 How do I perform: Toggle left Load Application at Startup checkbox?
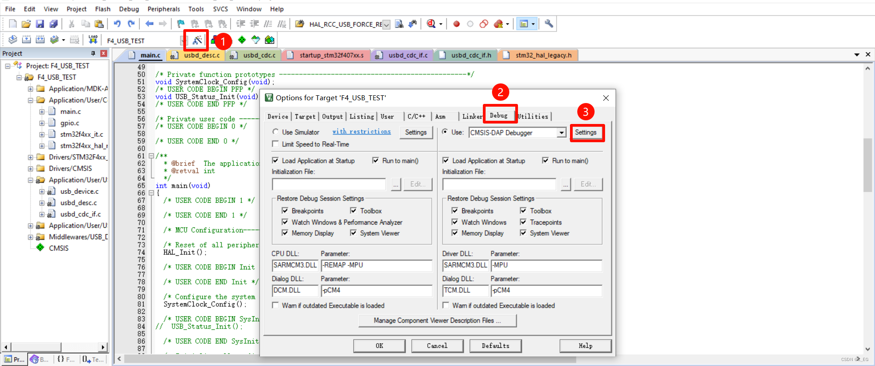(x=275, y=160)
